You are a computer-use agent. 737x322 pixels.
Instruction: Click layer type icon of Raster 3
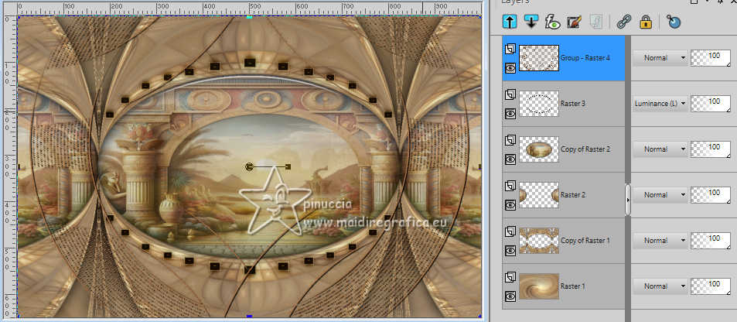coord(510,94)
